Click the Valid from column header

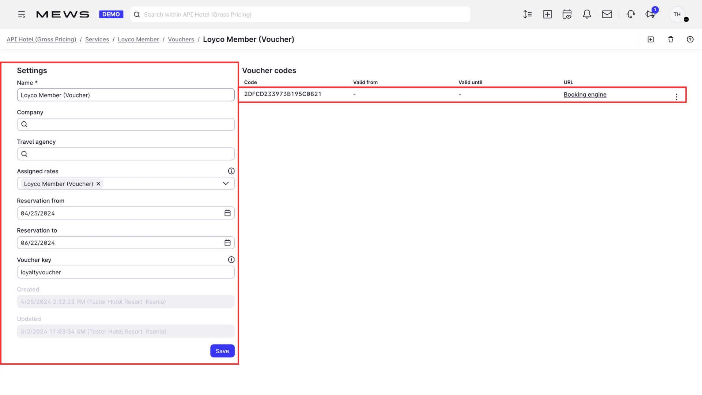(x=365, y=82)
